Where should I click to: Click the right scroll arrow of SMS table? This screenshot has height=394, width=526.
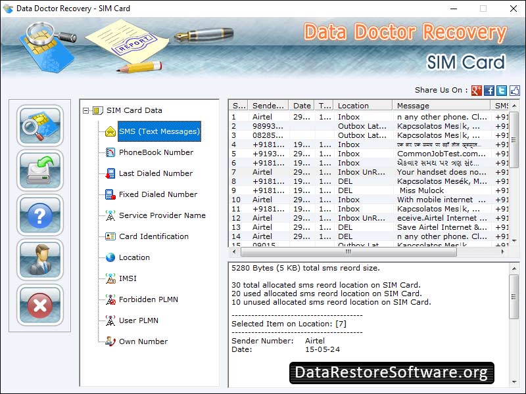[502, 252]
